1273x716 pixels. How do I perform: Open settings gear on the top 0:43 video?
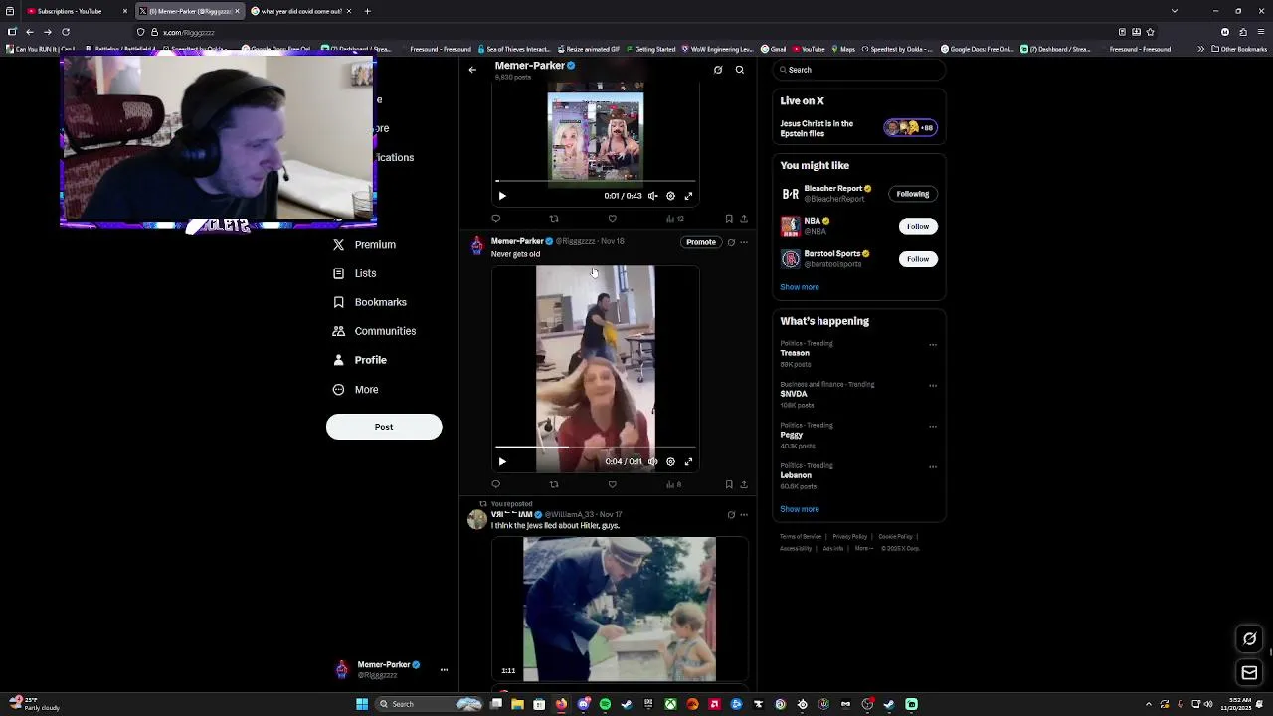tap(670, 196)
